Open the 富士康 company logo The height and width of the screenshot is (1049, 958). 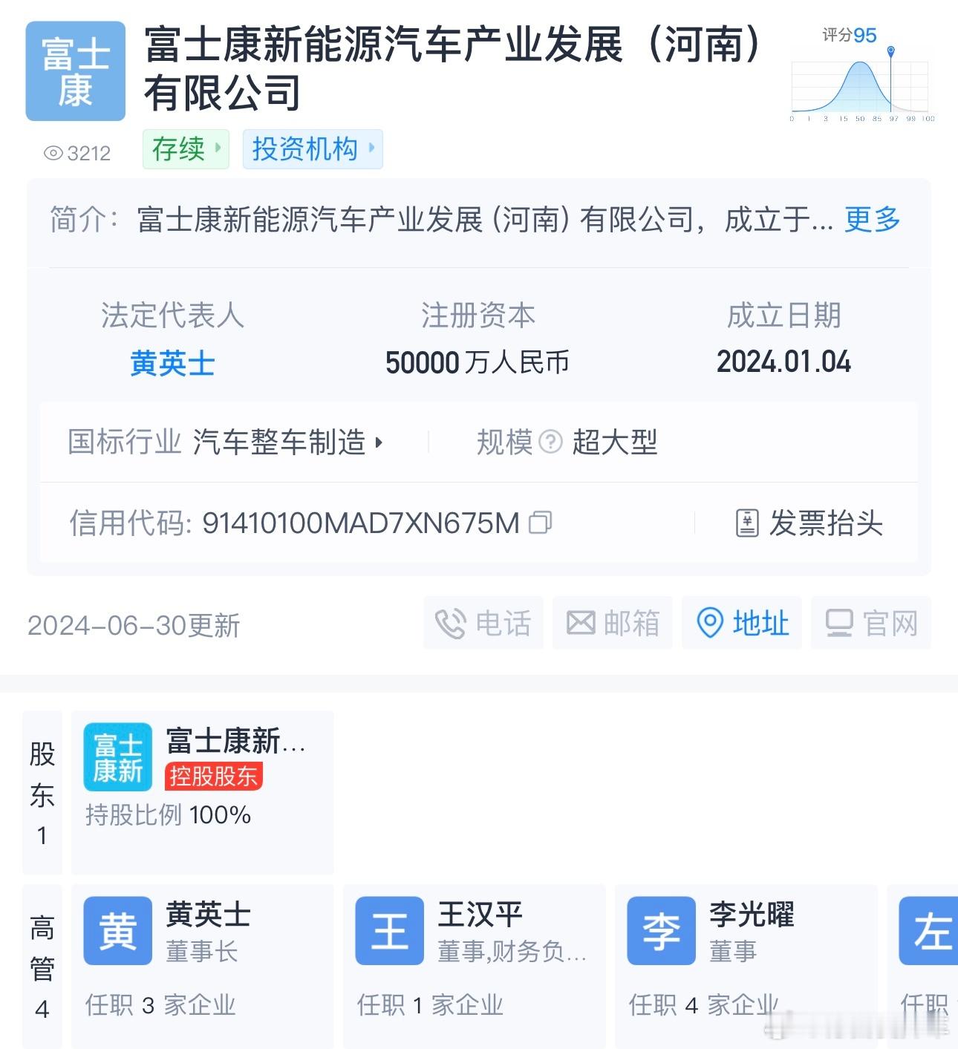point(75,71)
